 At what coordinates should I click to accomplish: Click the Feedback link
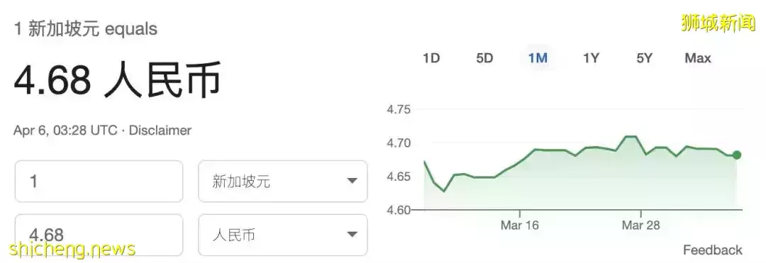click(x=712, y=250)
